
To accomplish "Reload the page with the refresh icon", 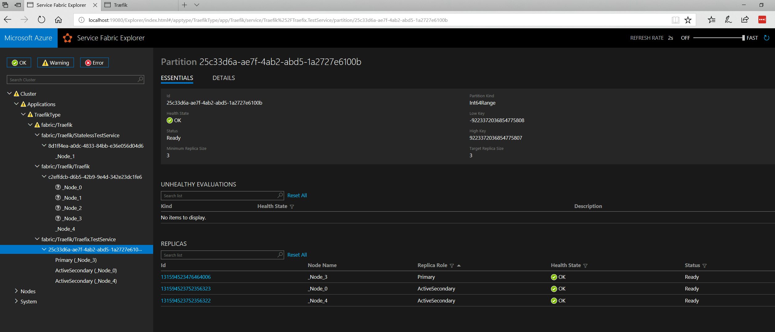I will pos(41,20).
